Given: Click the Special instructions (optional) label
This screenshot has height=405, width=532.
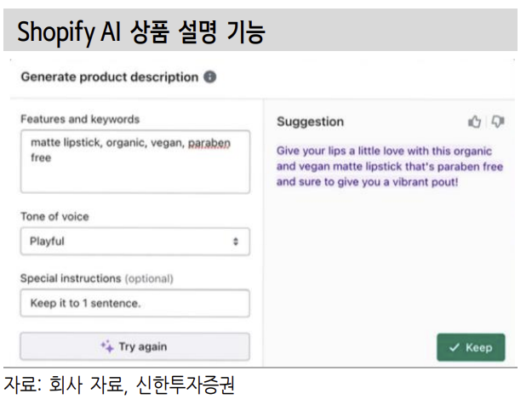Looking at the screenshot, I should coord(97,278).
